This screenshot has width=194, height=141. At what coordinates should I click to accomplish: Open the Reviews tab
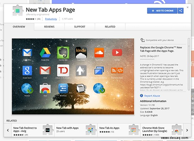(x=49, y=27)
